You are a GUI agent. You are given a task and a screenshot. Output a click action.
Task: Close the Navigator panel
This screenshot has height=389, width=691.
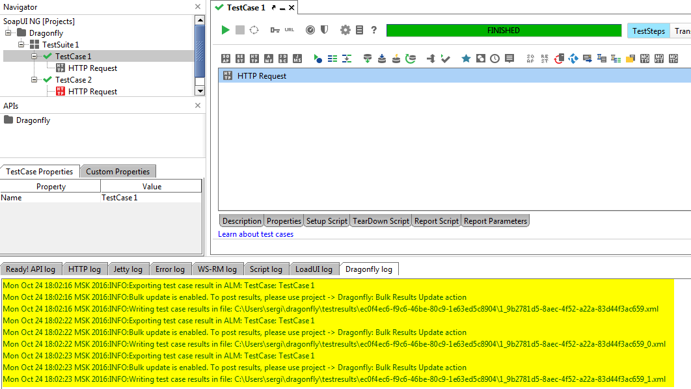(x=198, y=7)
